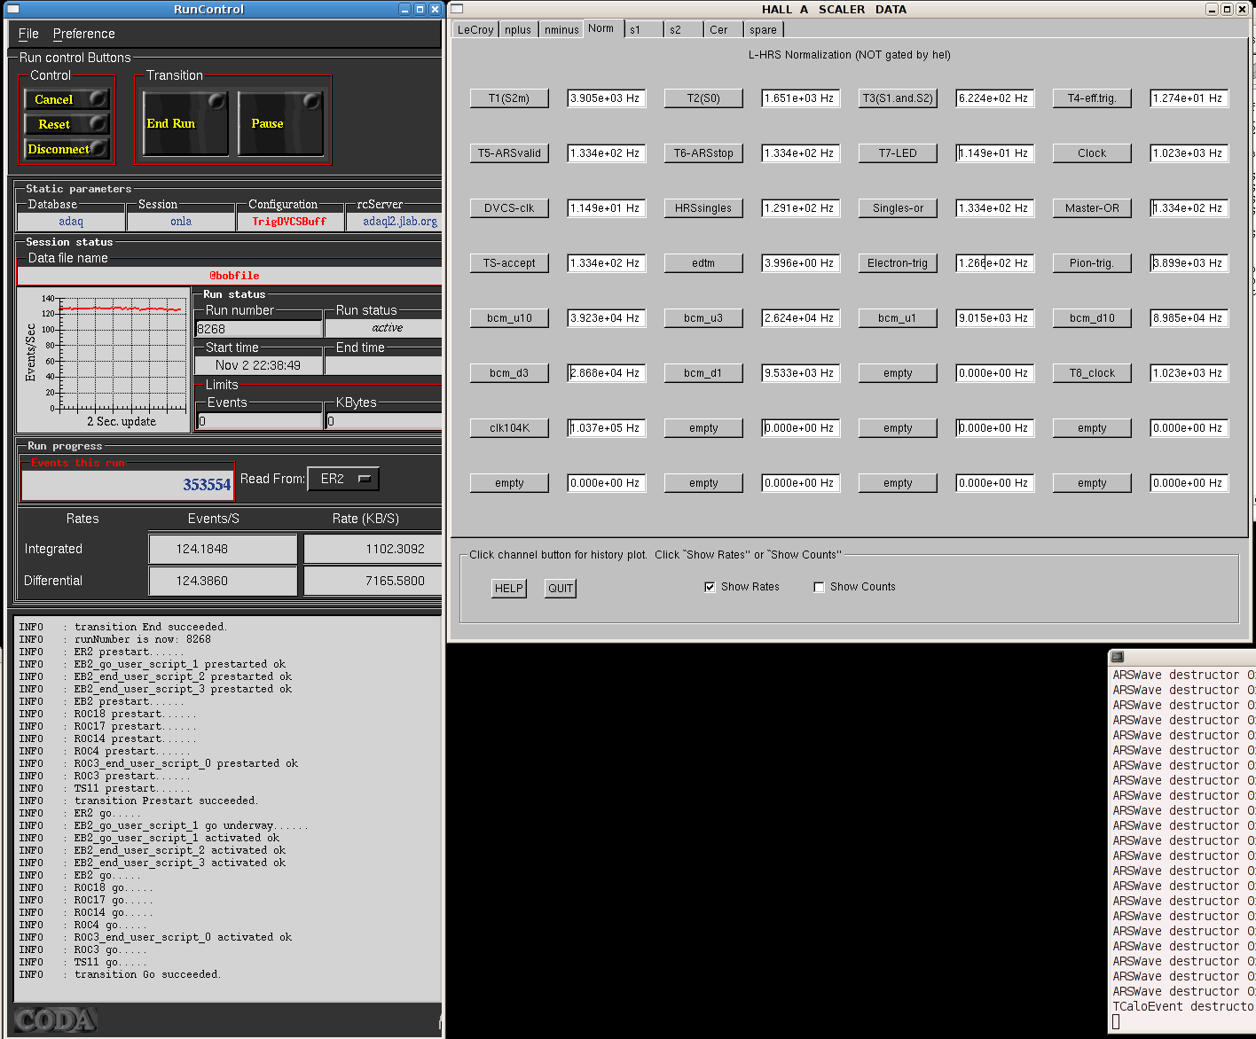Open history plot for T1(S2m) channel
Screen dimensions: 1256x1039
(509, 98)
